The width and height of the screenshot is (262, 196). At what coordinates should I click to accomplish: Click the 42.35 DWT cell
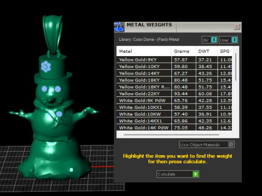tap(206, 121)
